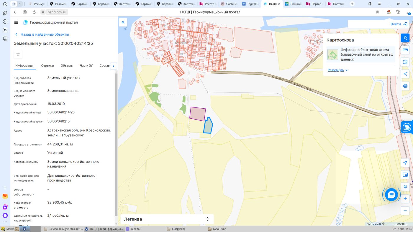Open the Меню button in the taskbar
Image resolution: width=413 pixels, height=232 pixels.
coord(8,229)
